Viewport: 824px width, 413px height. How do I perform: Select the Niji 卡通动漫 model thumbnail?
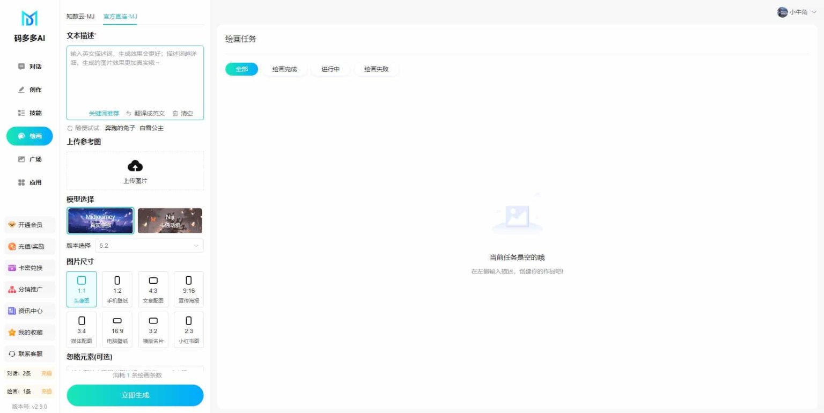[x=170, y=220]
